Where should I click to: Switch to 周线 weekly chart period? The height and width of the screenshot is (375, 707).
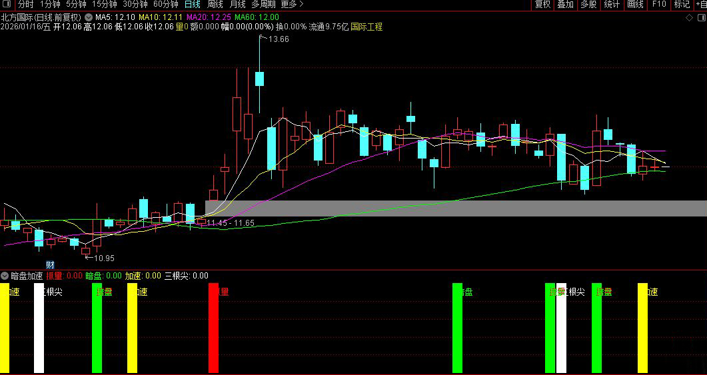point(215,5)
